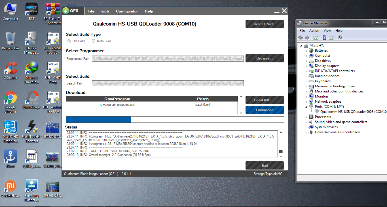Open the Recycle Bin icon

10,41
